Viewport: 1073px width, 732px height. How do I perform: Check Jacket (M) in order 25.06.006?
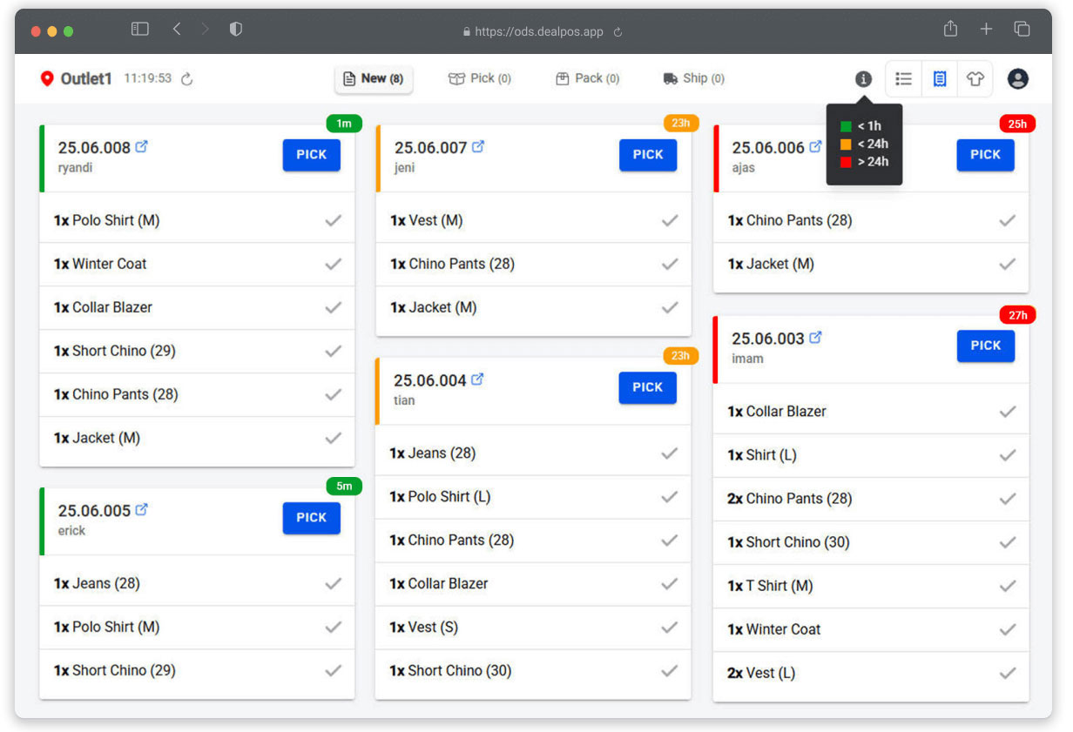point(1008,264)
